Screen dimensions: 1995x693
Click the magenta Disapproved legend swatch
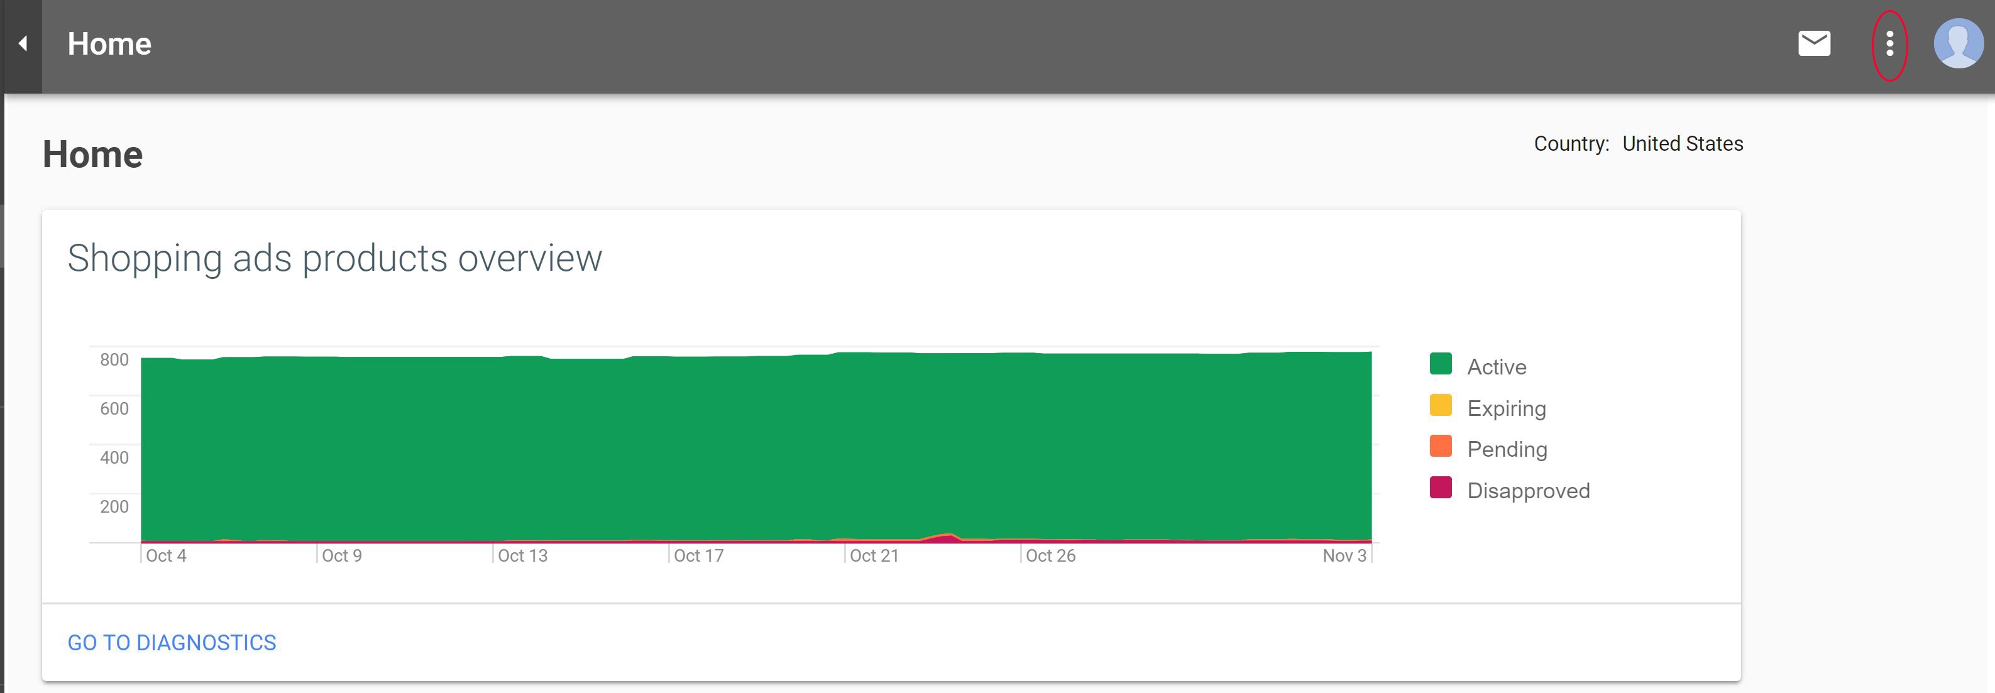click(x=1441, y=488)
